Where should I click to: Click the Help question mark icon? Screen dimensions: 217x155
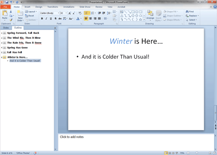(x=215, y=7)
